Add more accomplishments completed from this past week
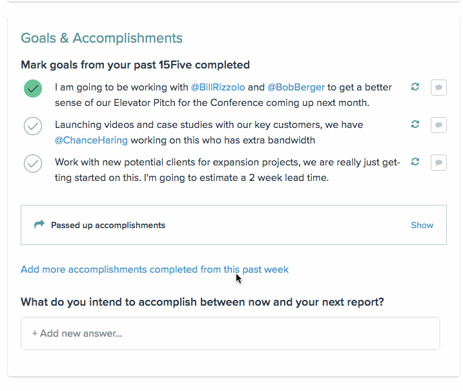463x391 pixels. click(x=154, y=269)
